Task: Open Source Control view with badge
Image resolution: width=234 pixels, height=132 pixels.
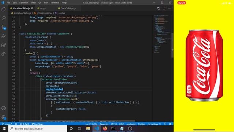Action: tap(4, 27)
